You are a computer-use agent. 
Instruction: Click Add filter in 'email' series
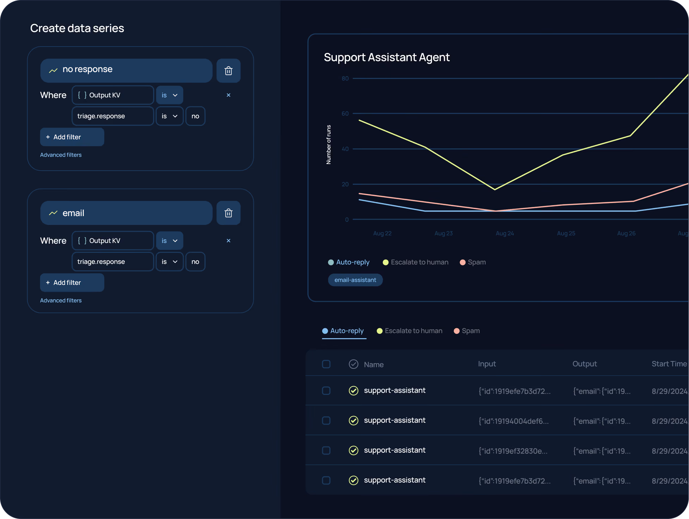click(x=72, y=282)
